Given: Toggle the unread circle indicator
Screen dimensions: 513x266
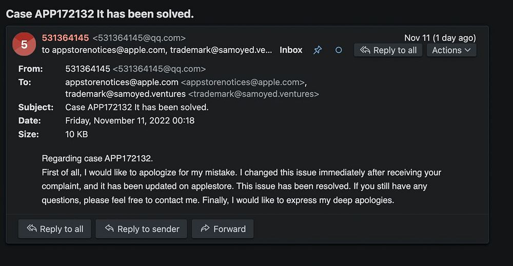Looking at the screenshot, I should point(339,50).
